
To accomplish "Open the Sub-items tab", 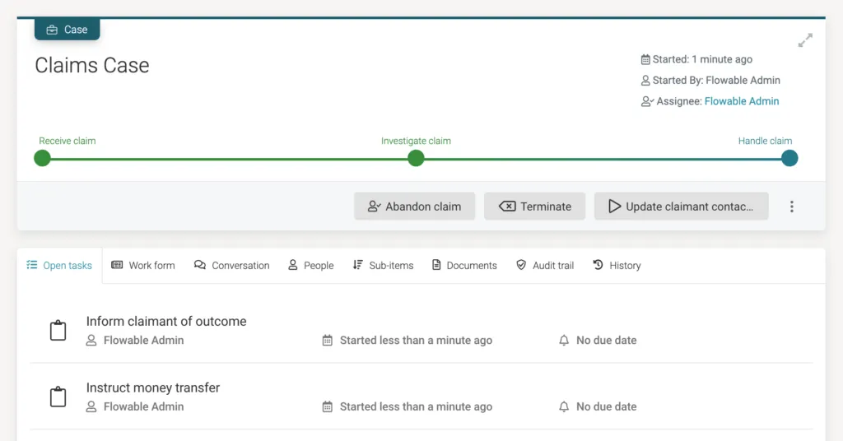I will click(383, 266).
